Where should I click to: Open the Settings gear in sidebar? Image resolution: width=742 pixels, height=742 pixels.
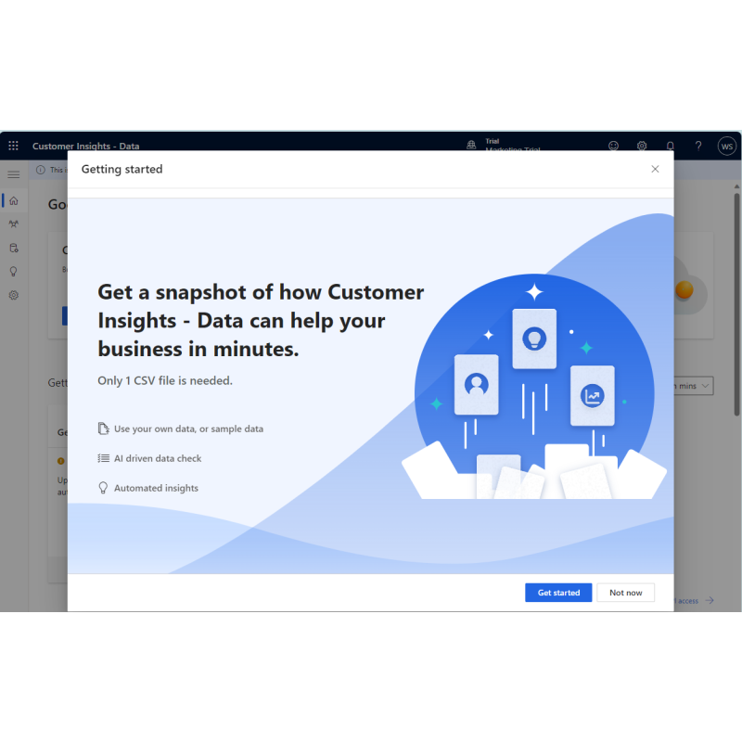[14, 295]
